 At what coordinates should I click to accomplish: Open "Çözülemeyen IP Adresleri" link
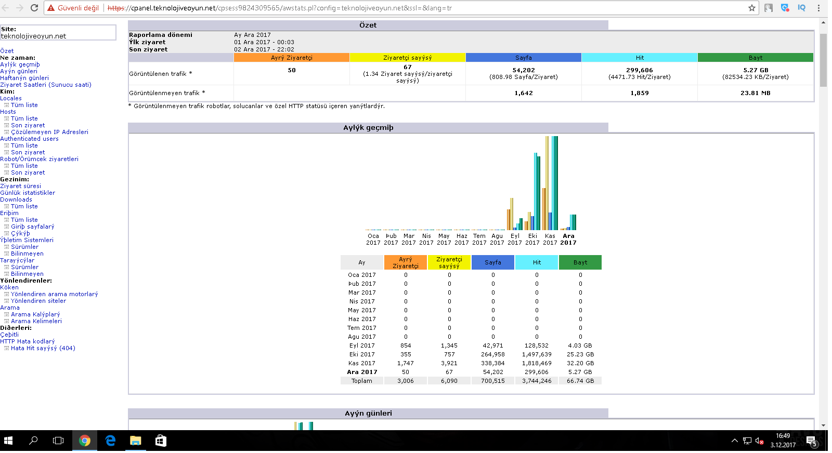click(50, 132)
